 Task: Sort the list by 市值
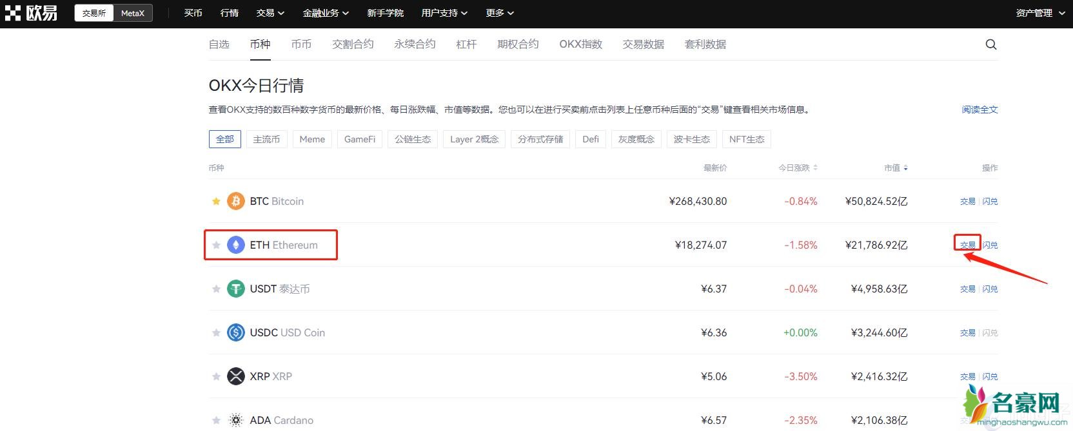pos(896,168)
